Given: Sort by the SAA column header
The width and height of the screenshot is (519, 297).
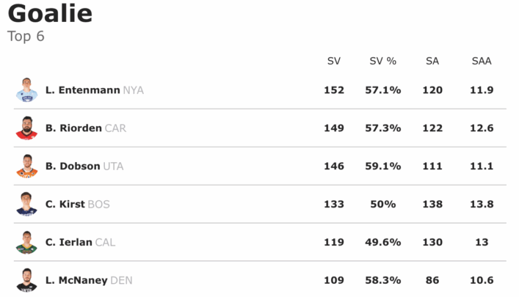Looking at the screenshot, I should (482, 61).
